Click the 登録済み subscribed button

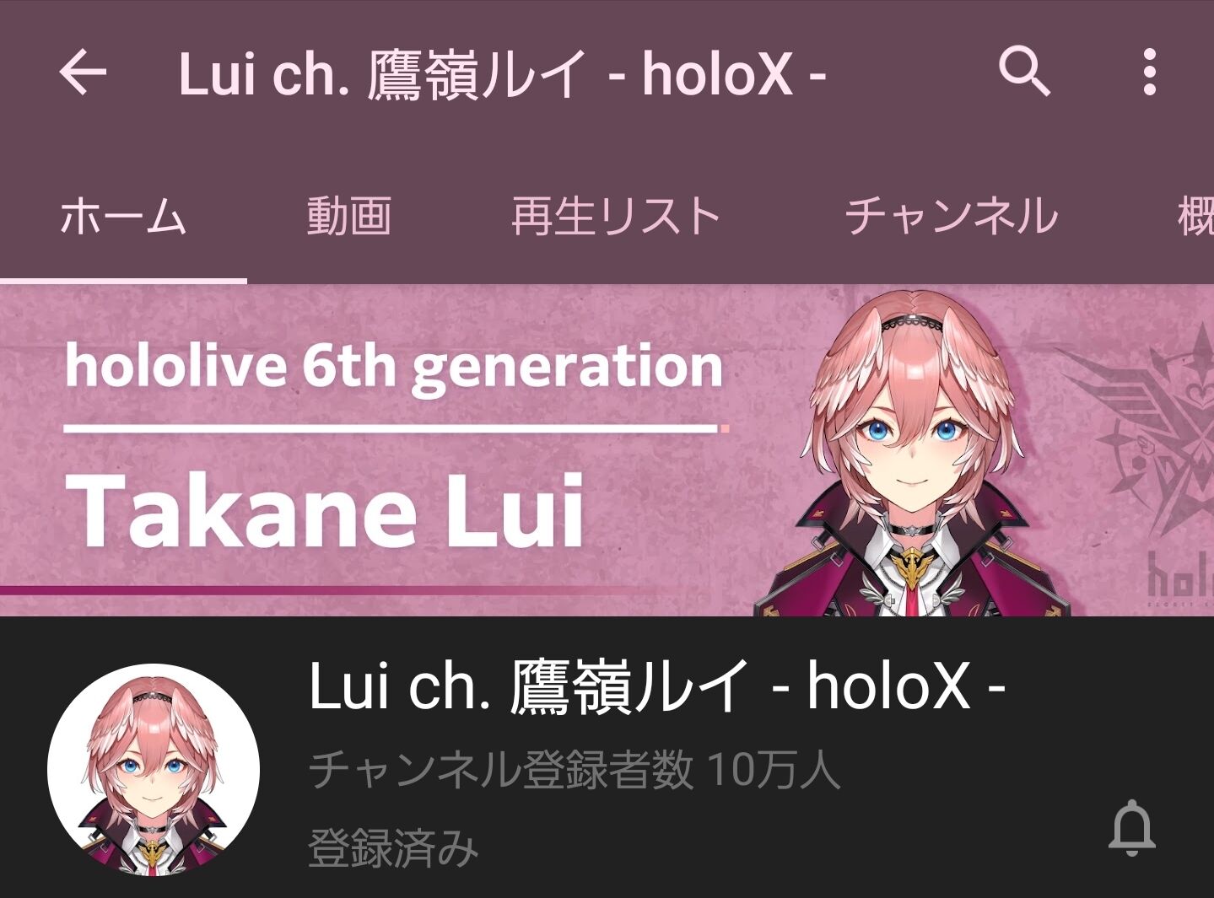coord(393,847)
